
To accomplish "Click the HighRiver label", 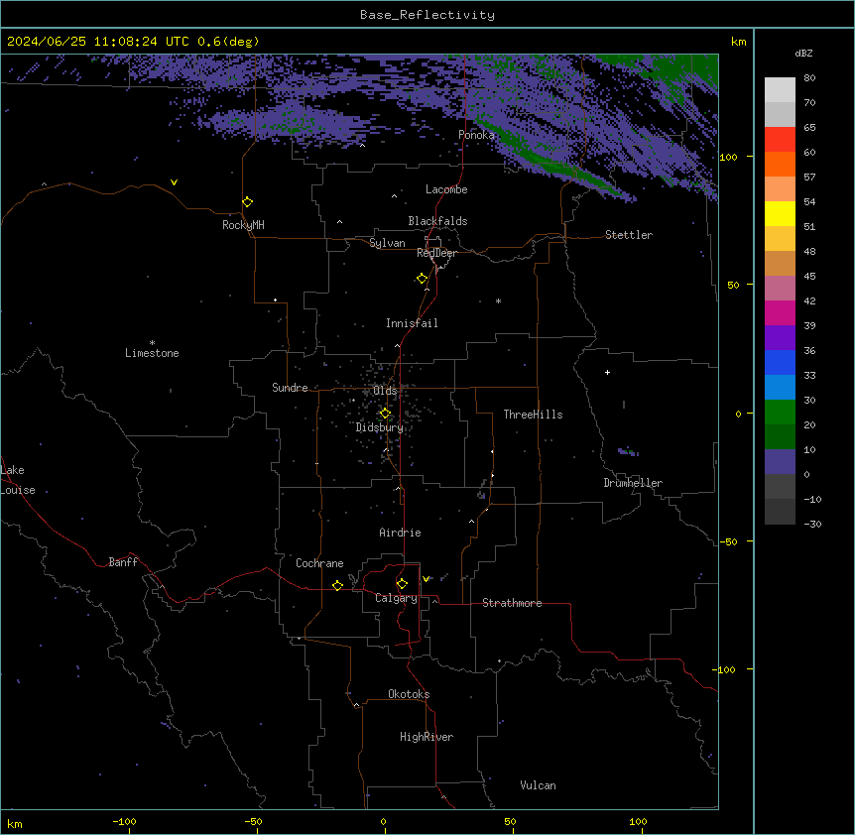I will 427,737.
